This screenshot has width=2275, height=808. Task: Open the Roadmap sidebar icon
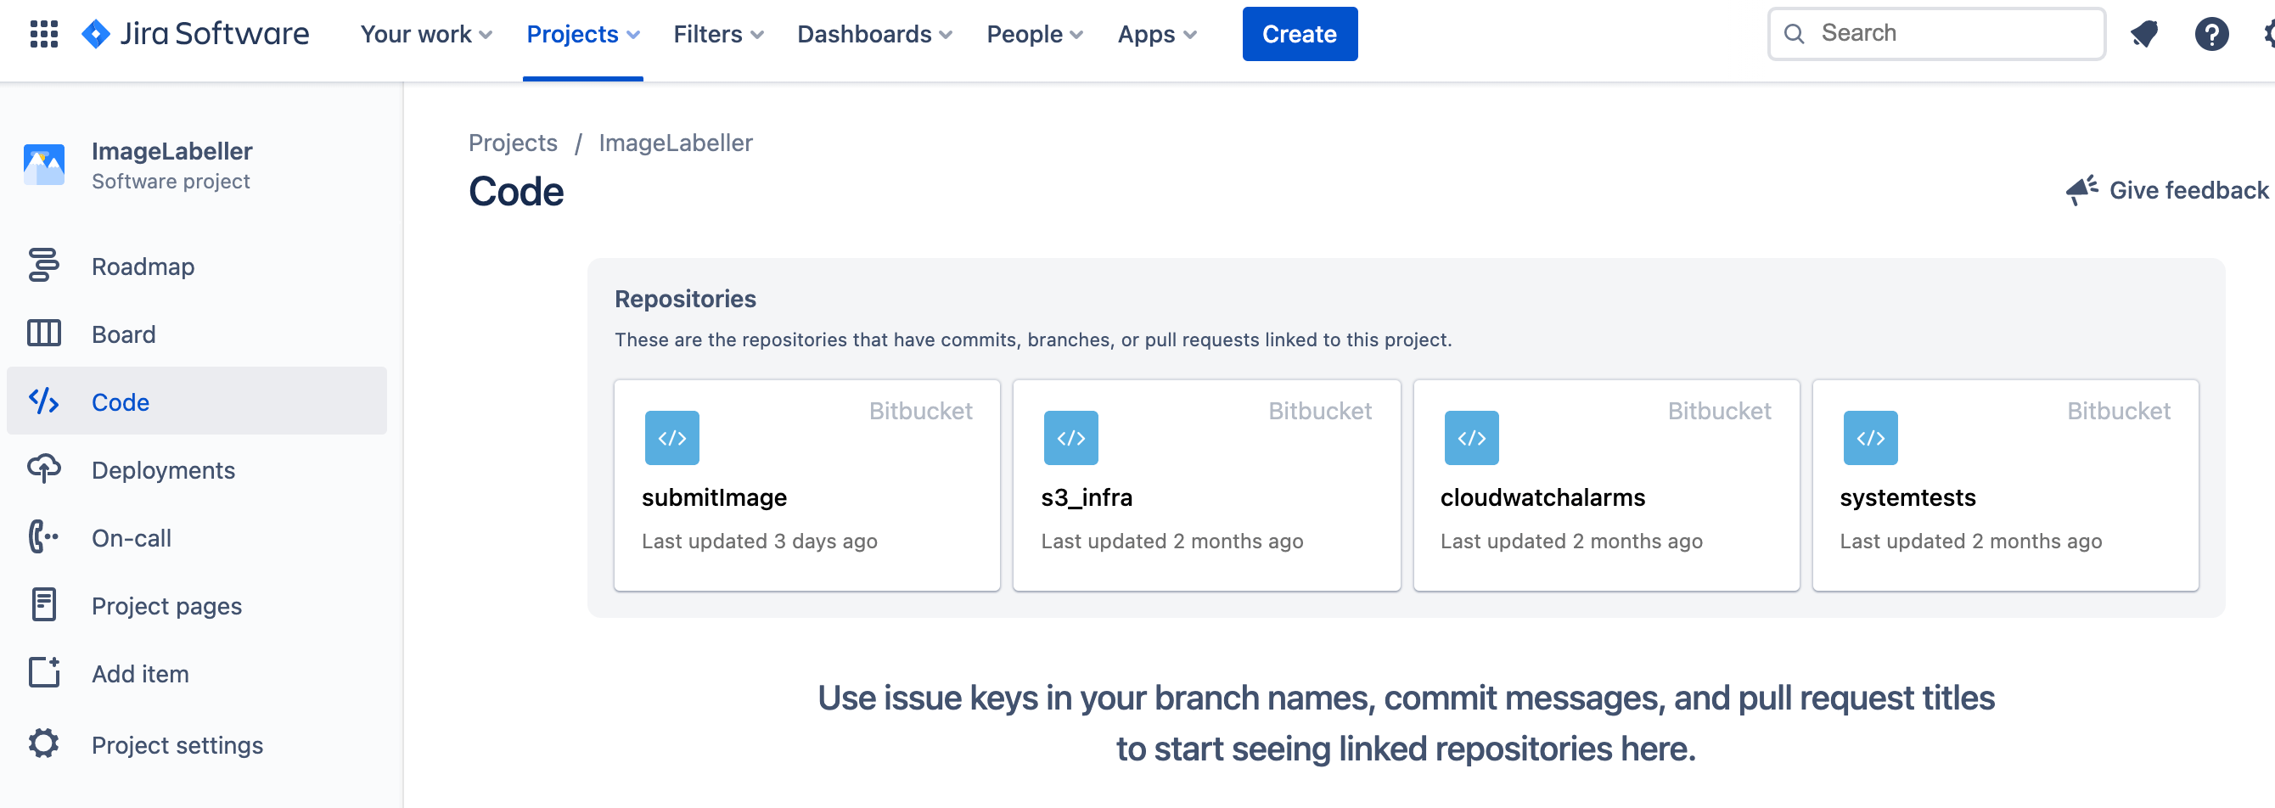click(x=44, y=266)
